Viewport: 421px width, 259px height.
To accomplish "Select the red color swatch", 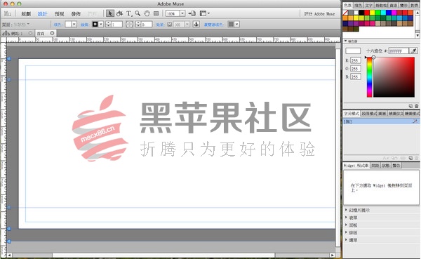I will point(367,13).
